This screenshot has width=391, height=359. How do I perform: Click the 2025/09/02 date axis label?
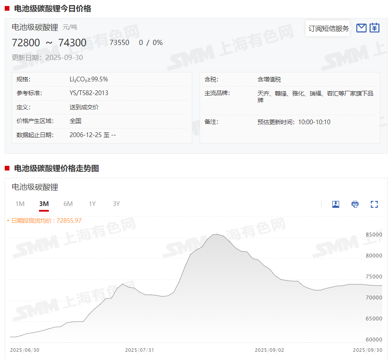tap(269, 350)
